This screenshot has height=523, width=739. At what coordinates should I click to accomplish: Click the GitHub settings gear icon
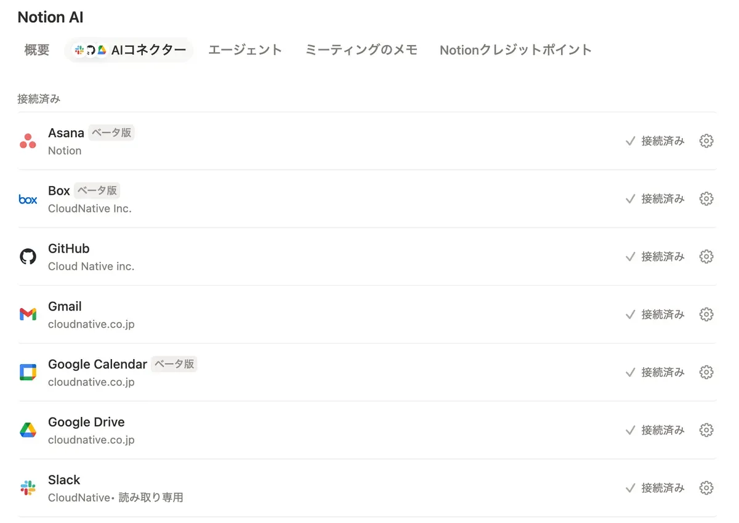(x=706, y=257)
